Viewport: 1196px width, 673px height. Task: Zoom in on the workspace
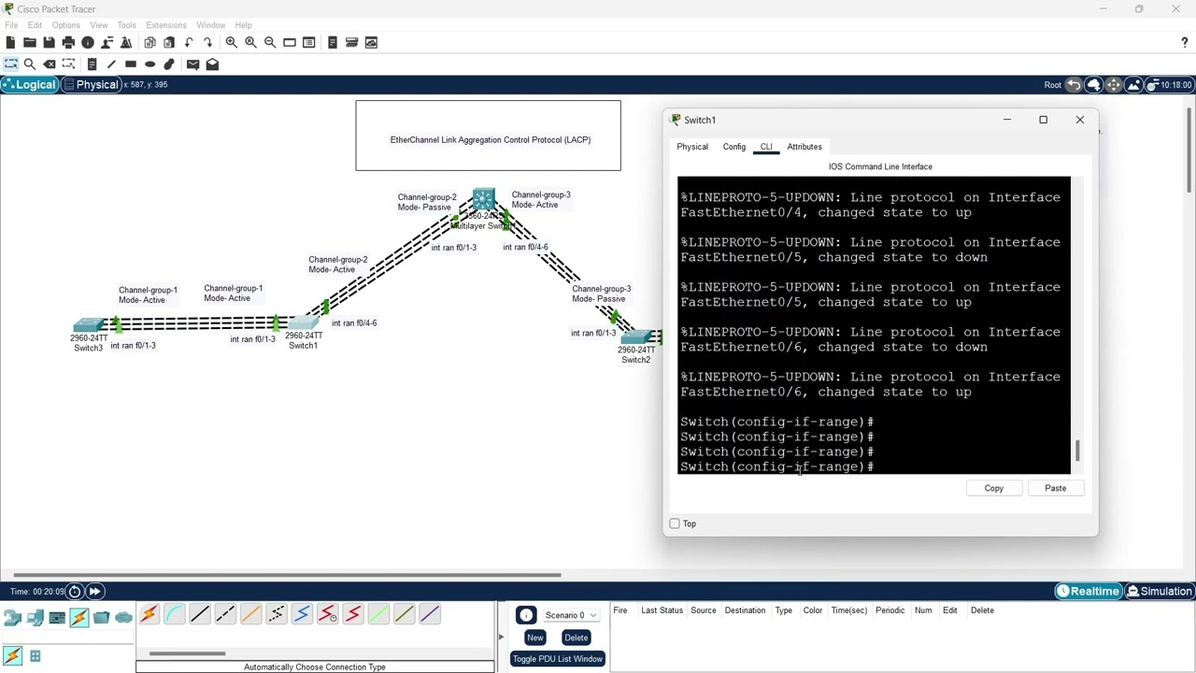point(231,42)
